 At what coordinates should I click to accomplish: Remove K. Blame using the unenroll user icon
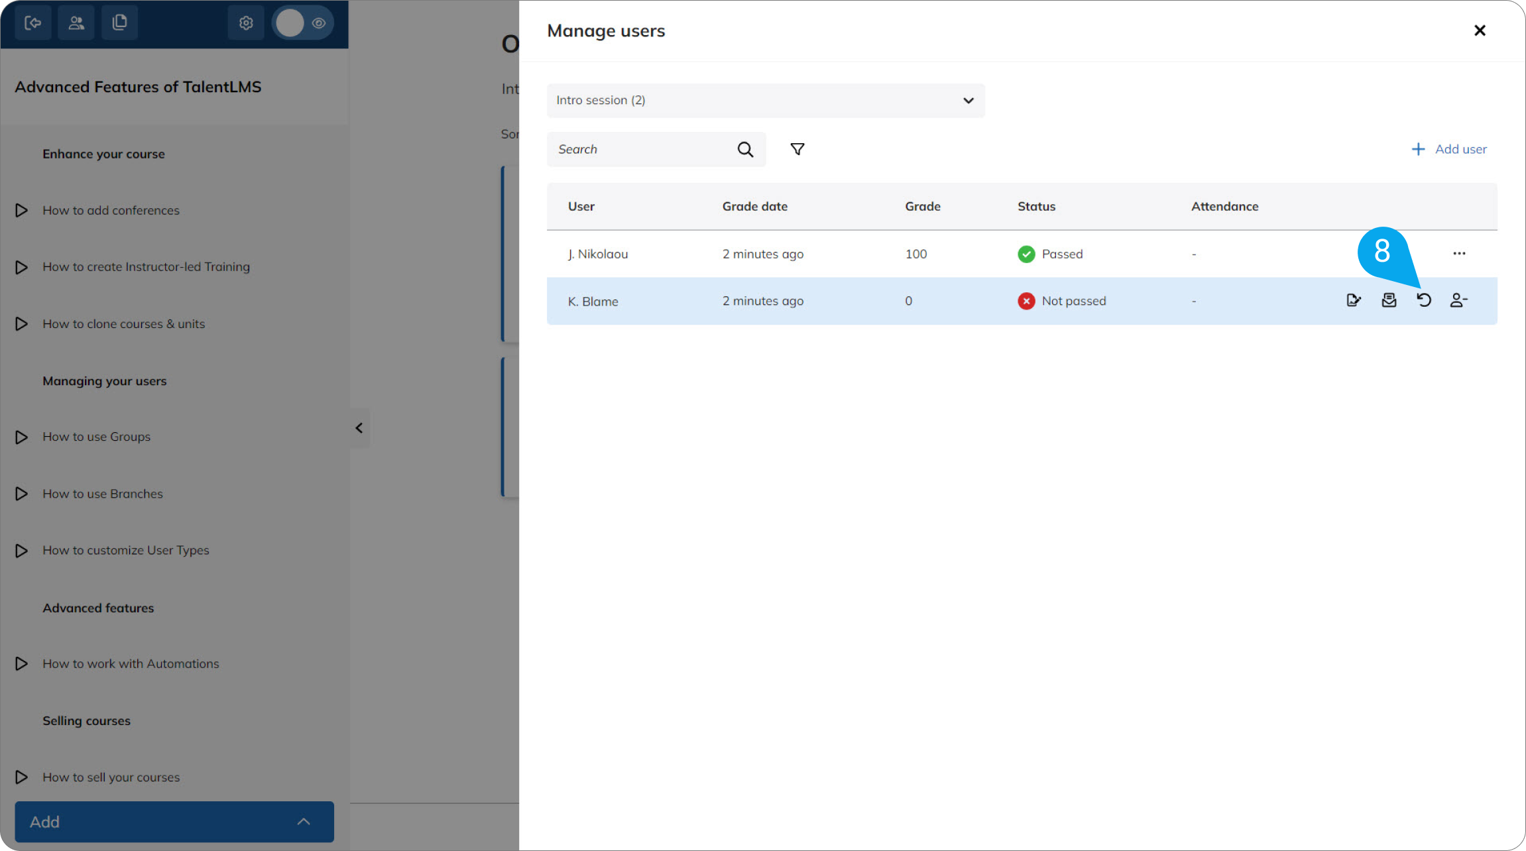click(x=1458, y=300)
